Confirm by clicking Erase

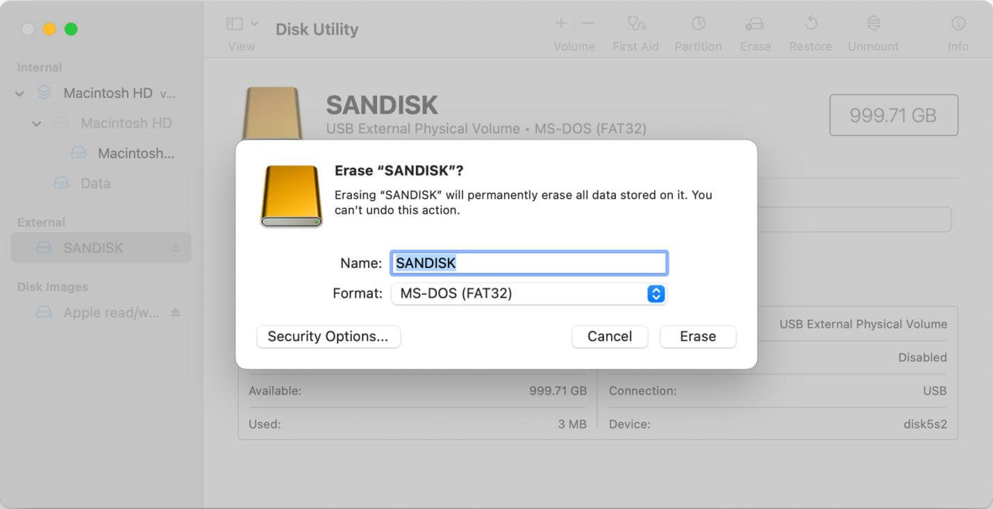point(697,336)
